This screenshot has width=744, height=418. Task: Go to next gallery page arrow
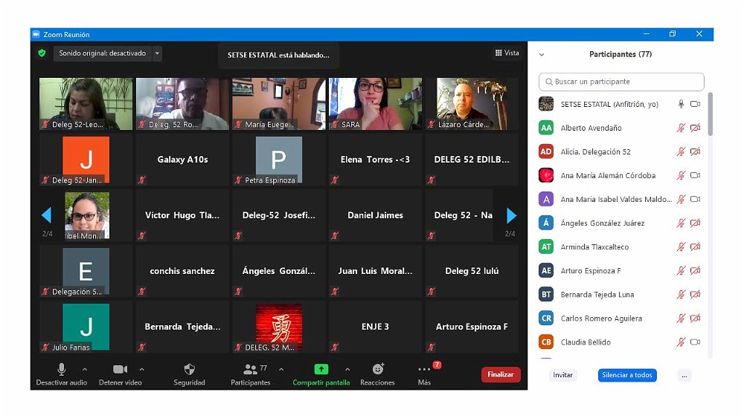coord(511,215)
